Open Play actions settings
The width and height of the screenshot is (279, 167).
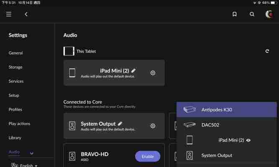[x=19, y=124]
